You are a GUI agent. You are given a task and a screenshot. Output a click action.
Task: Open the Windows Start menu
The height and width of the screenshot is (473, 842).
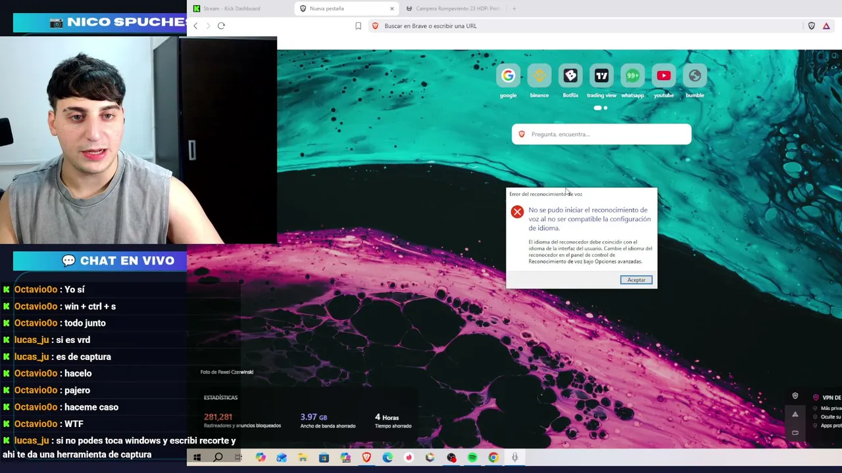[x=197, y=457]
